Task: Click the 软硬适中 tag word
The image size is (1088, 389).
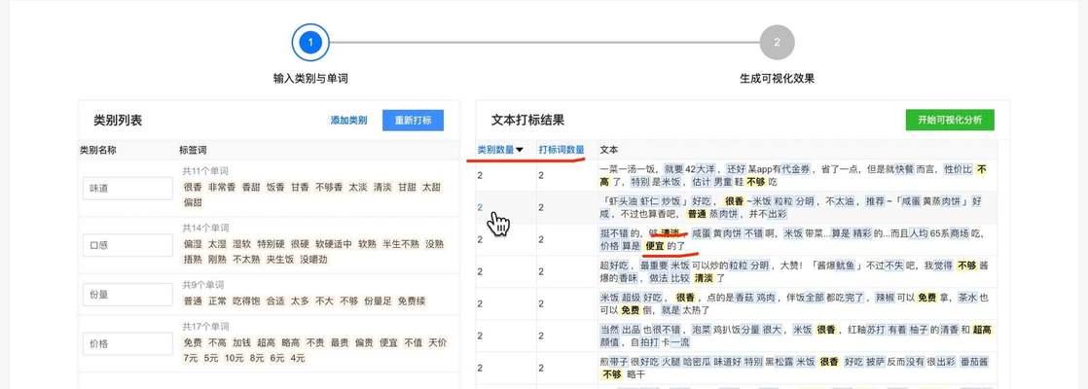Action: [x=334, y=244]
